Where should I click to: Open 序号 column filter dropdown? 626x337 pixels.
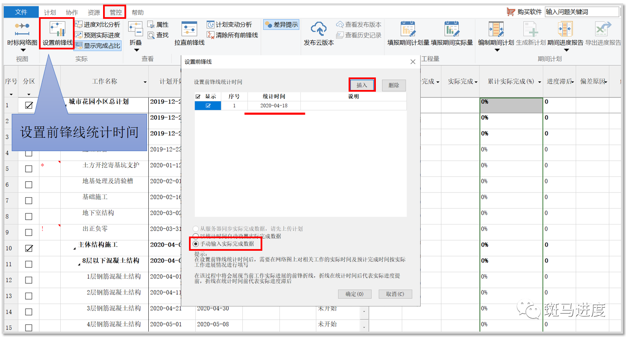pyautogui.click(x=11, y=95)
